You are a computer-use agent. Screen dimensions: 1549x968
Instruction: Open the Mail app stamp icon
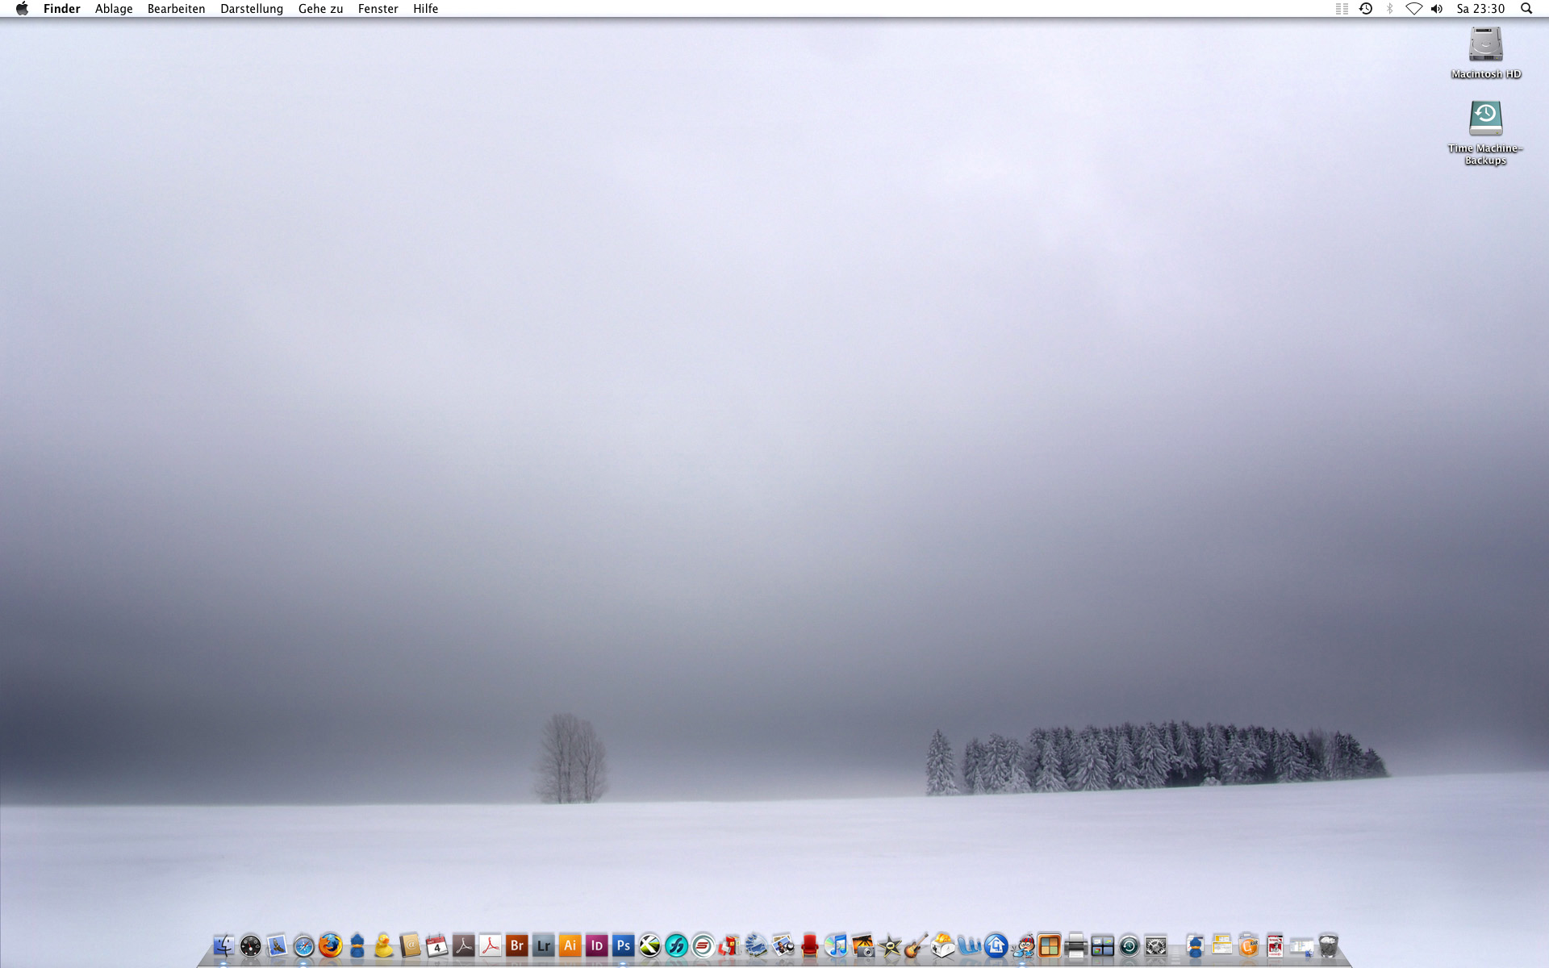click(x=277, y=945)
